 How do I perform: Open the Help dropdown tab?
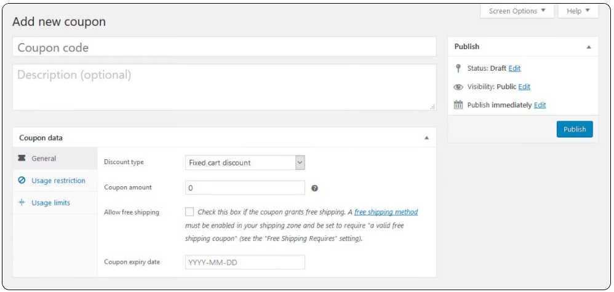[578, 11]
